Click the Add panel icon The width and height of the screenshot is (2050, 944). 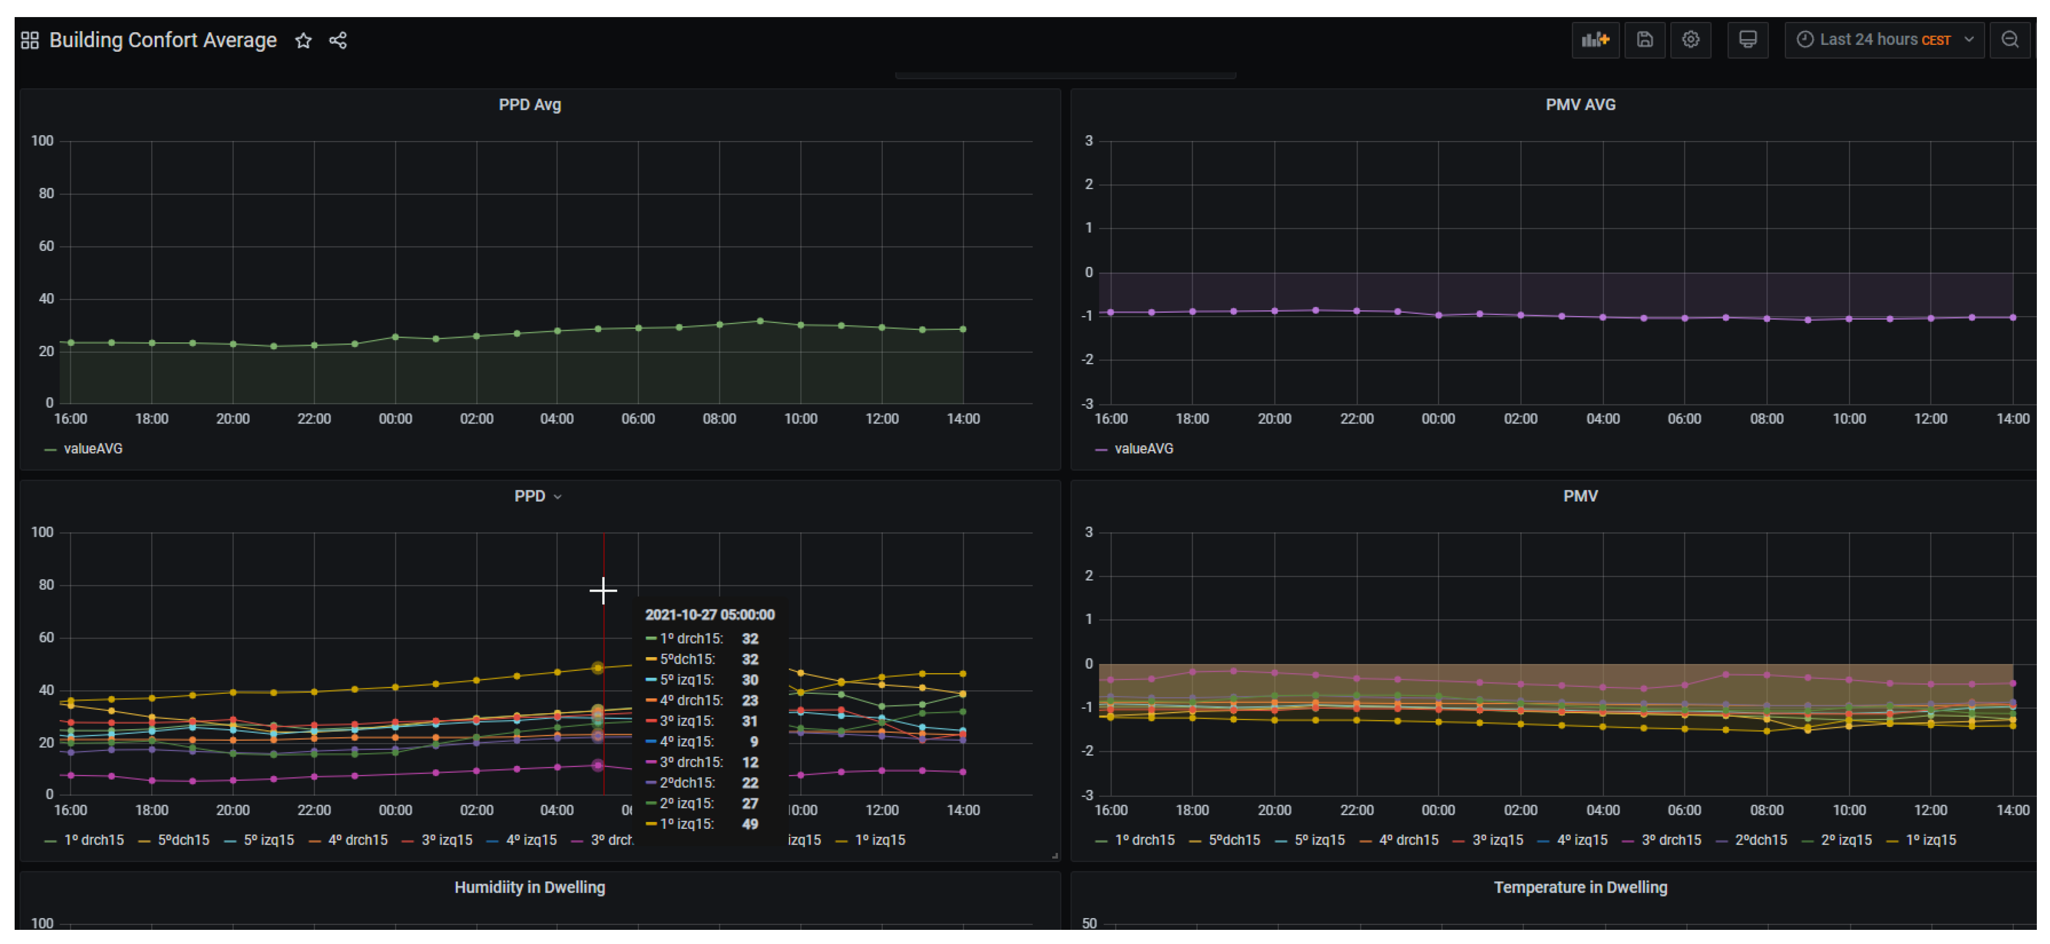click(x=1595, y=40)
